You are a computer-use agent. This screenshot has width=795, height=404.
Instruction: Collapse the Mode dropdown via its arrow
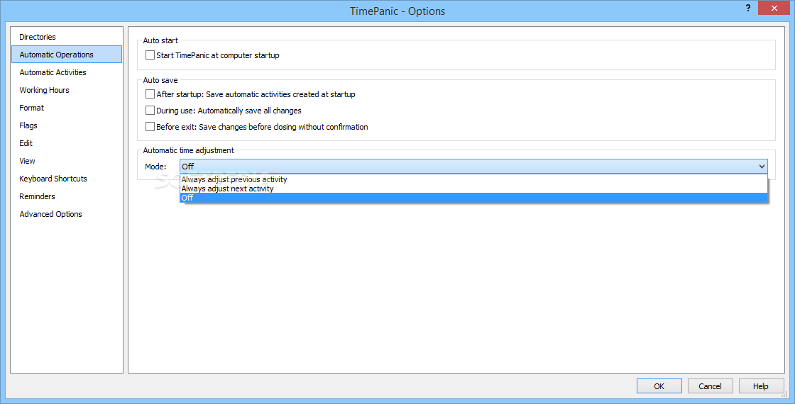(x=762, y=167)
